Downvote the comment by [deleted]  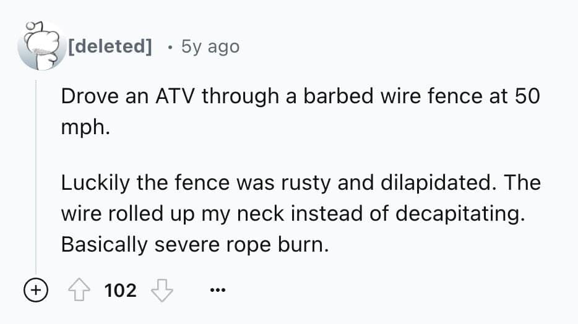161,289
